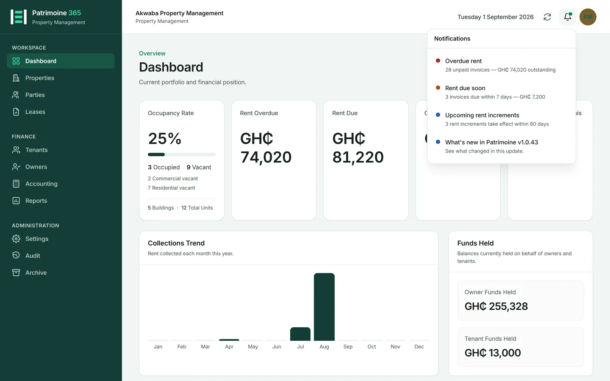Image resolution: width=610 pixels, height=381 pixels.
Task: Click the Occupancy Rate progress bar
Action: (x=182, y=155)
